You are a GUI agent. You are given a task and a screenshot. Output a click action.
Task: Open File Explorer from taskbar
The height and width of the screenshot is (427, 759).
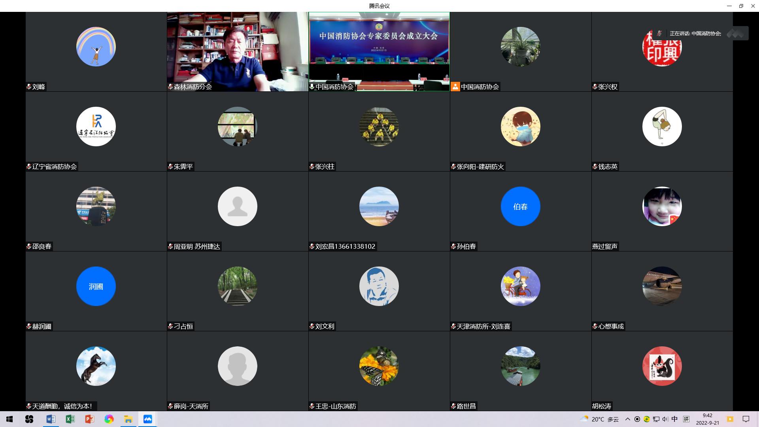pyautogui.click(x=128, y=419)
